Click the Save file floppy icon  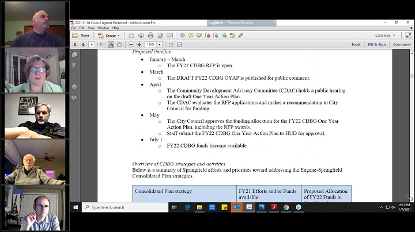(131, 36)
